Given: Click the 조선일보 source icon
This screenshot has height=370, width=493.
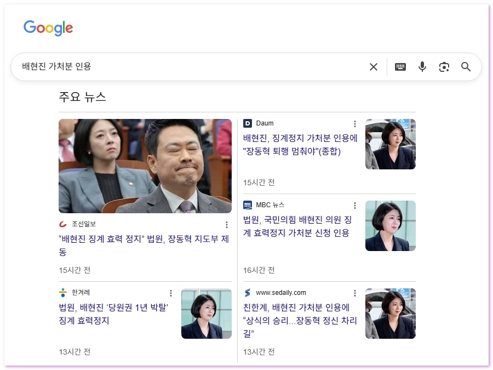Looking at the screenshot, I should [63, 224].
